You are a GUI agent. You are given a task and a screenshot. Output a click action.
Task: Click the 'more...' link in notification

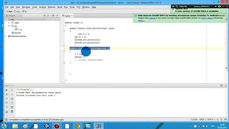[x=141, y=21]
